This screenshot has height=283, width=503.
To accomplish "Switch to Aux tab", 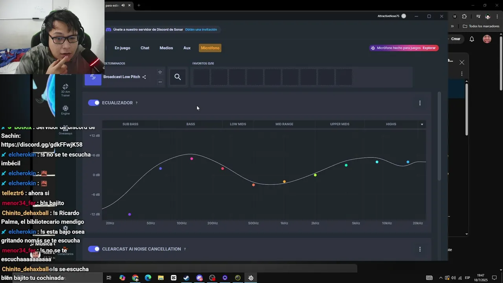I will pyautogui.click(x=187, y=48).
